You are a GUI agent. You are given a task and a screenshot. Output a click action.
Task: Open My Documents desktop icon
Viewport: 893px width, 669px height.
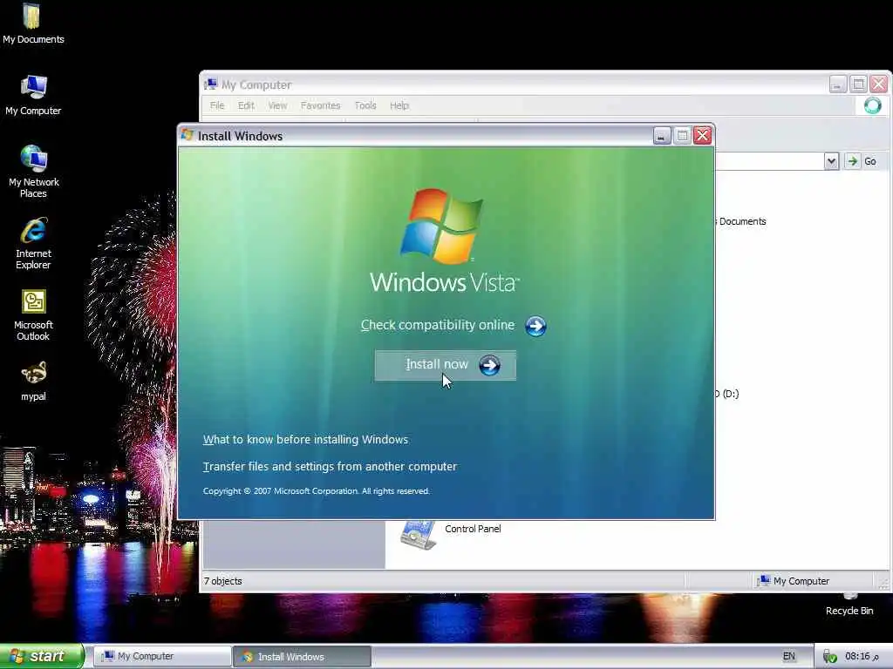coord(32,24)
